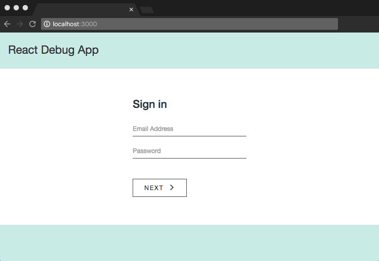Click the window maximize dot
Viewport: 379px width, 261px height.
pyautogui.click(x=25, y=8)
